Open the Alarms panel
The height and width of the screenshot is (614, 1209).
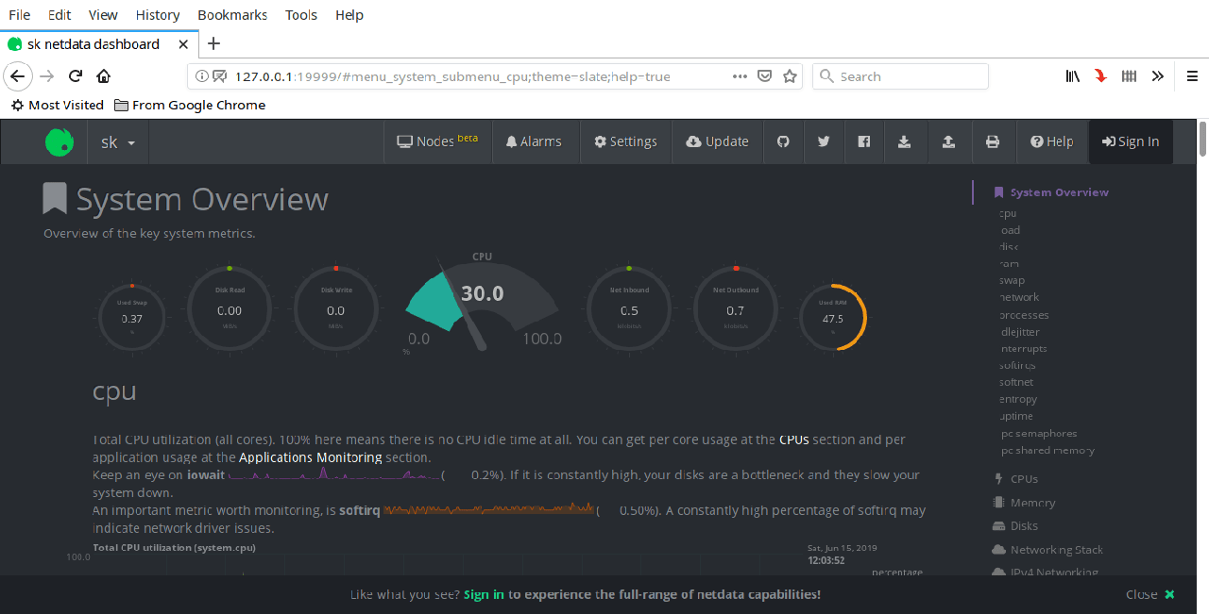(x=534, y=141)
